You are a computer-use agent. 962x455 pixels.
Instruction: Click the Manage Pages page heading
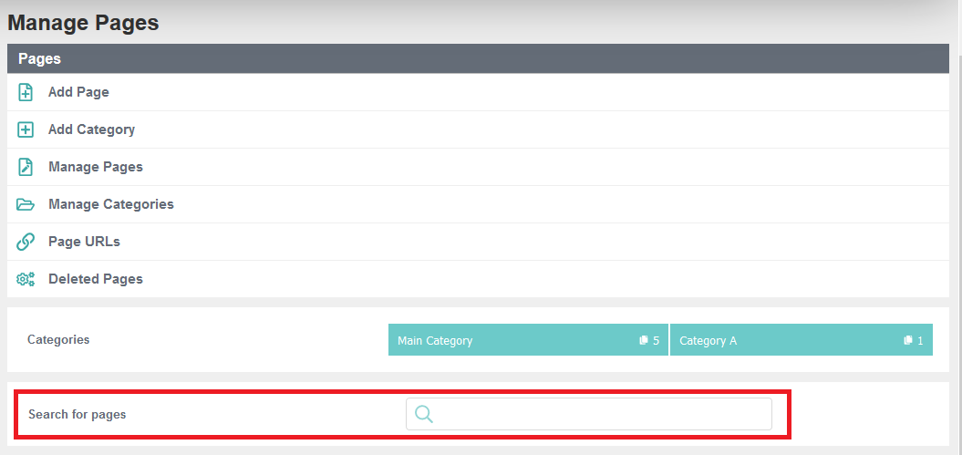[84, 24]
